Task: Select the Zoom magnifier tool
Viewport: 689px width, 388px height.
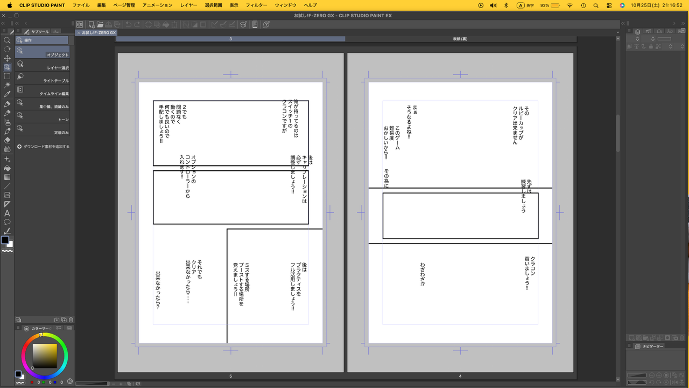Action: click(7, 40)
